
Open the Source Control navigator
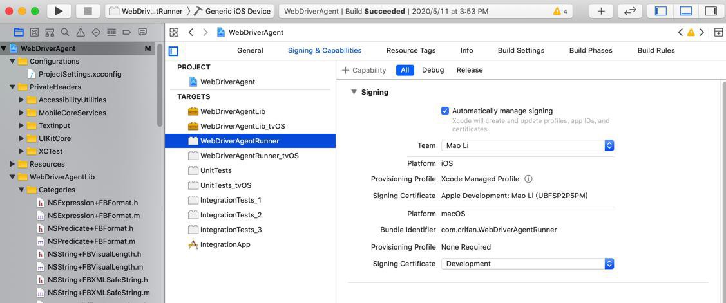click(x=34, y=32)
